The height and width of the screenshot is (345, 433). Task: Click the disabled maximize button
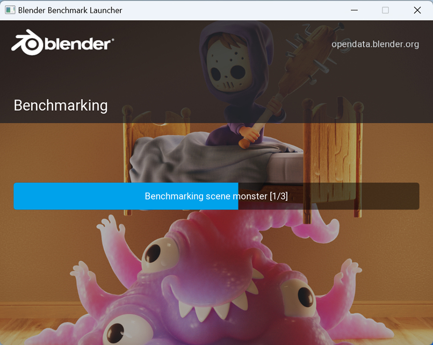click(x=385, y=10)
